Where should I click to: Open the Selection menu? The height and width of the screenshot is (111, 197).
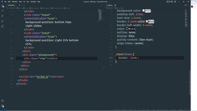pos(14,2)
